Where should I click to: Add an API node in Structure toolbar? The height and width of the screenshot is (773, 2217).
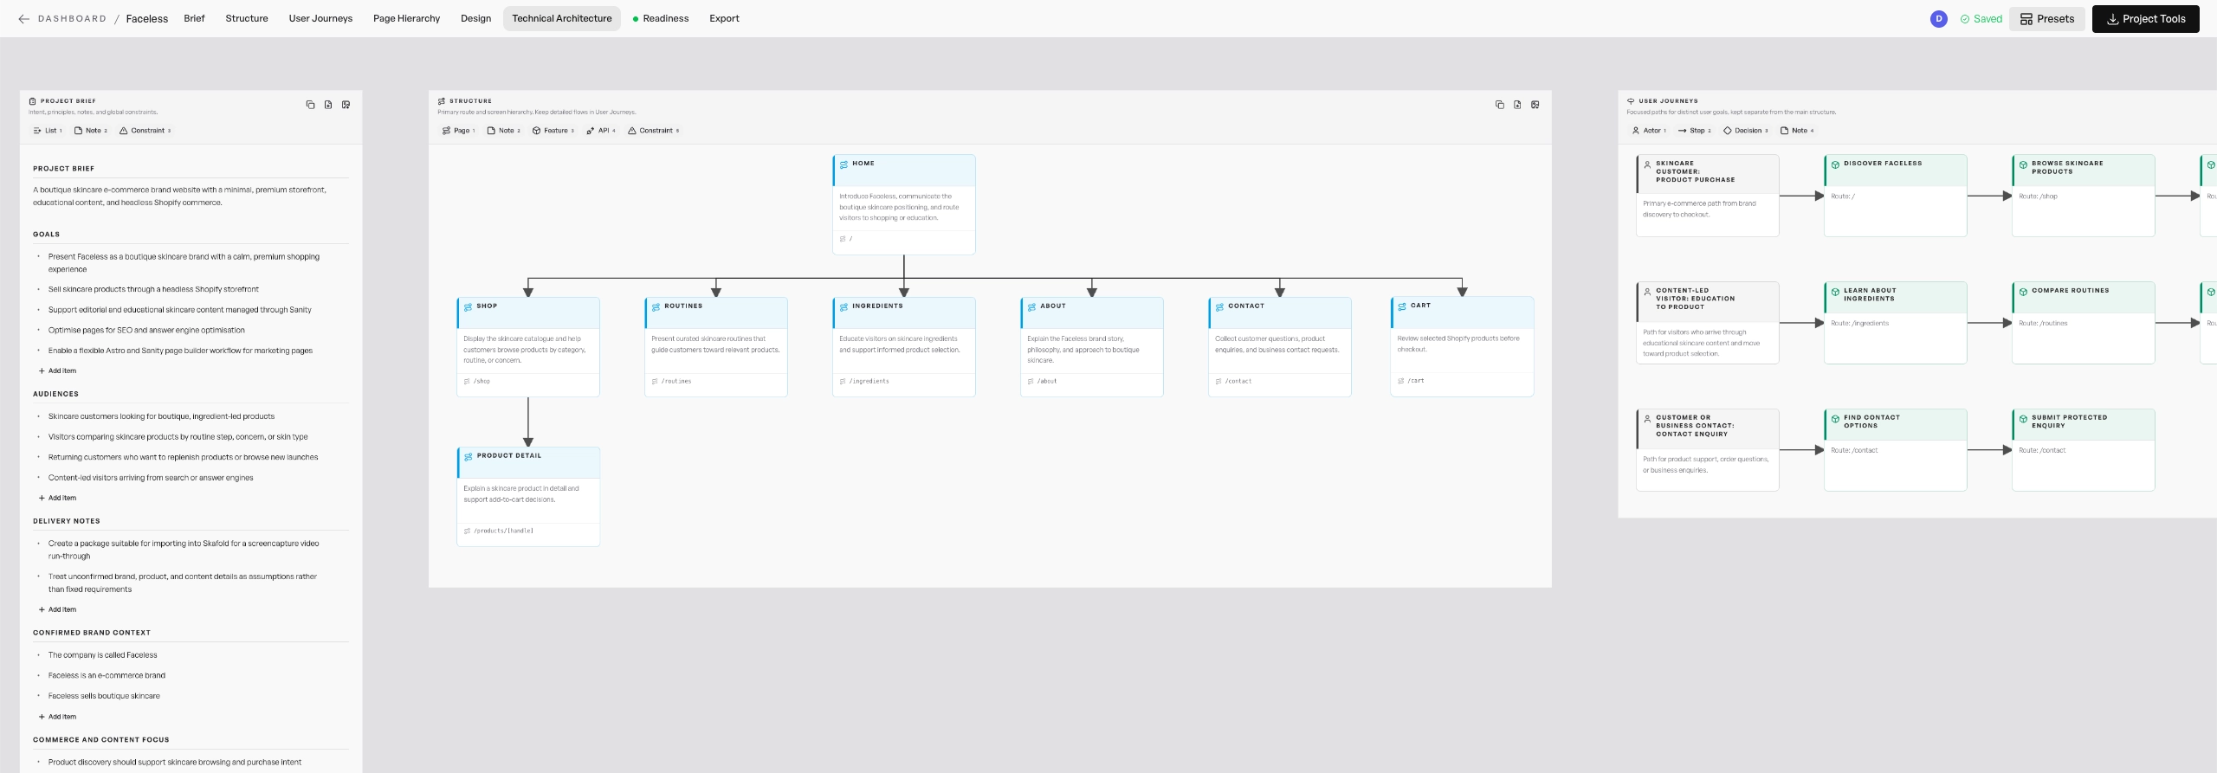click(601, 131)
